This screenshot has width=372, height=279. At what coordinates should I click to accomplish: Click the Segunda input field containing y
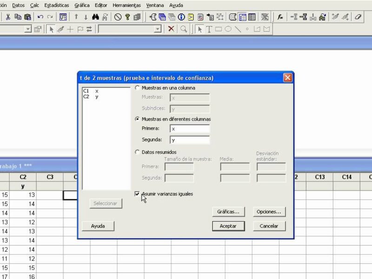pos(189,139)
